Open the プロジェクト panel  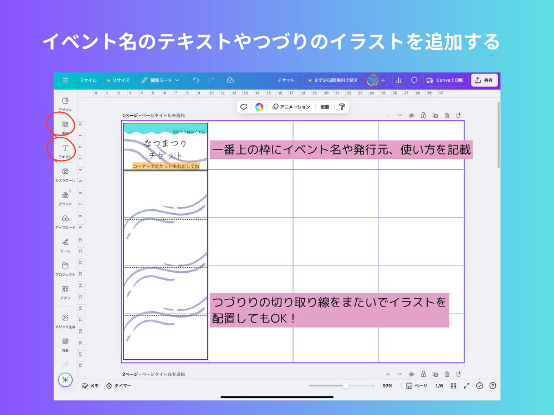coord(65,270)
